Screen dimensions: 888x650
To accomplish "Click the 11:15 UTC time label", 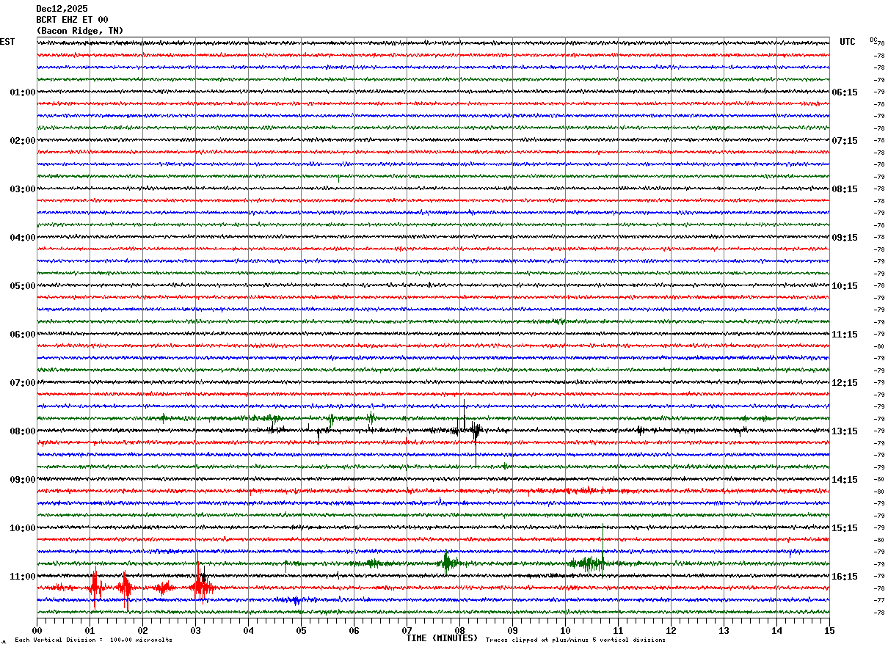I will click(845, 335).
